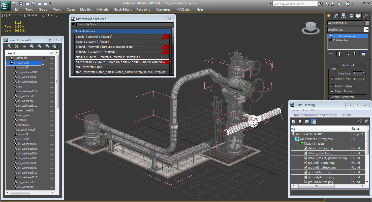Open the MAXScript menu

[183, 10]
